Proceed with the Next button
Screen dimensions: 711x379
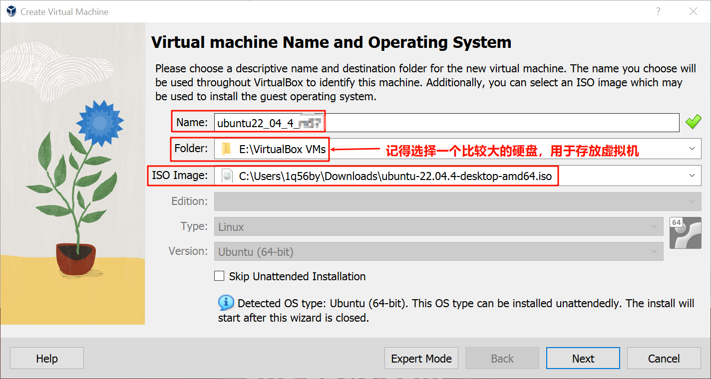click(x=583, y=359)
